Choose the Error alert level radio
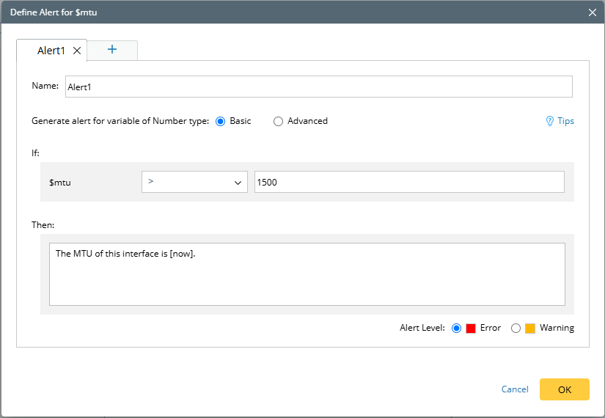Viewport: 605px width, 418px height. click(x=456, y=328)
